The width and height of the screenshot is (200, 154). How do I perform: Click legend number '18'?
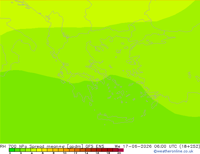pyautogui.click(x=108, y=153)
